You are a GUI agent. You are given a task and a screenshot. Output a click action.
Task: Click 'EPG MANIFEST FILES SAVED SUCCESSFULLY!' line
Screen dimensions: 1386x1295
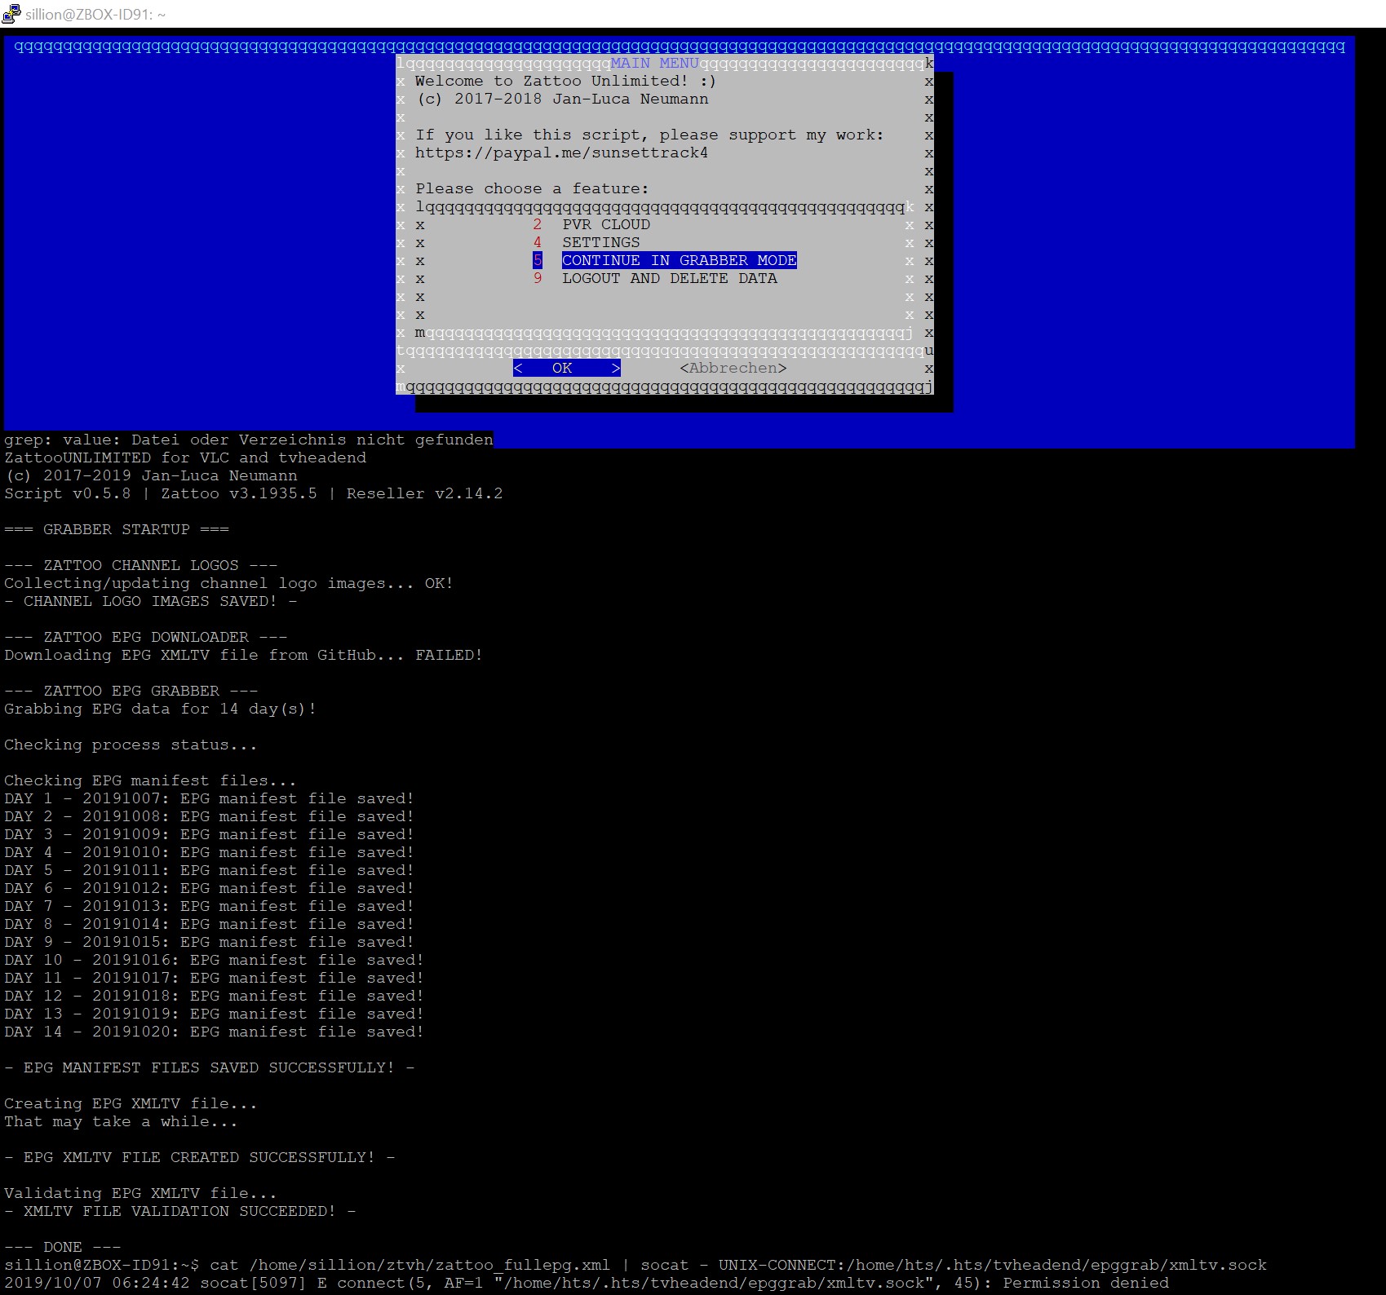coord(210,1068)
